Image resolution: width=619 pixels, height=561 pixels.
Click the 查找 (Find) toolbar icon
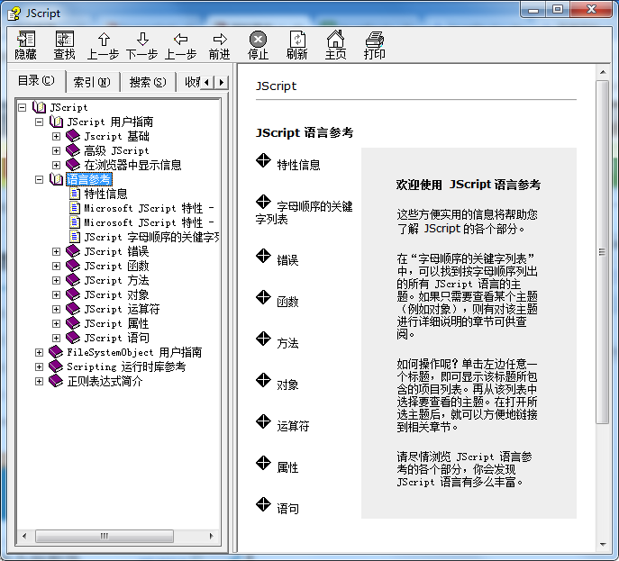[x=64, y=40]
